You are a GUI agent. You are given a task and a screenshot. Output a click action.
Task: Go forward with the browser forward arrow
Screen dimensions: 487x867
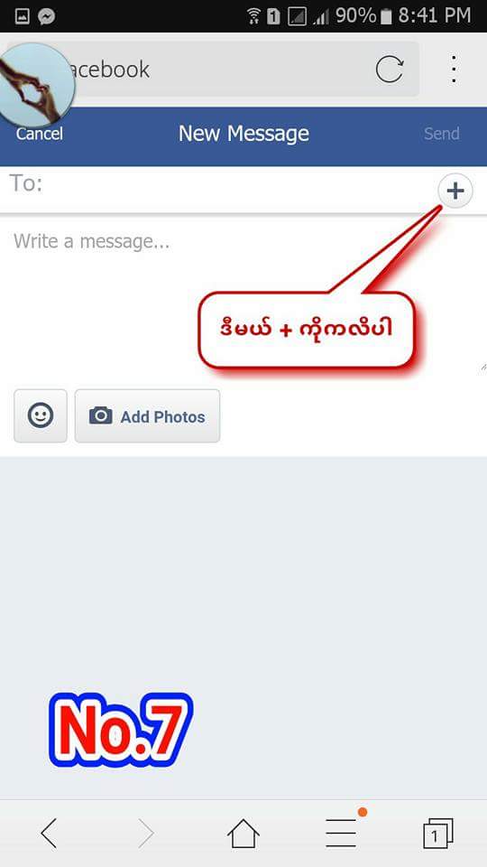pyautogui.click(x=146, y=834)
